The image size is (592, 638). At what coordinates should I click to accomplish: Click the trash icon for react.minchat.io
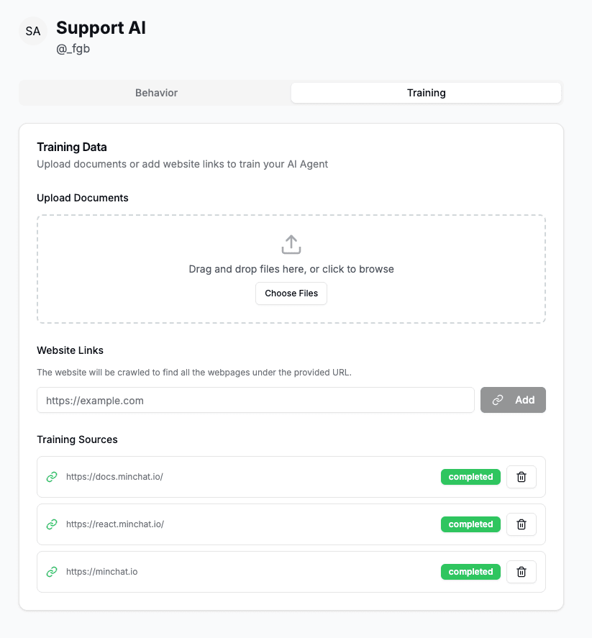tap(521, 524)
